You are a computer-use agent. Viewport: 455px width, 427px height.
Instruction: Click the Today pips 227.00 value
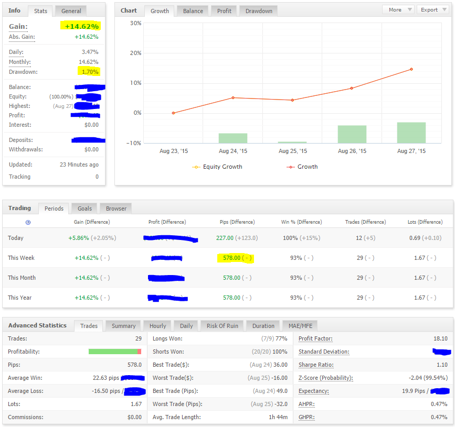[225, 238]
